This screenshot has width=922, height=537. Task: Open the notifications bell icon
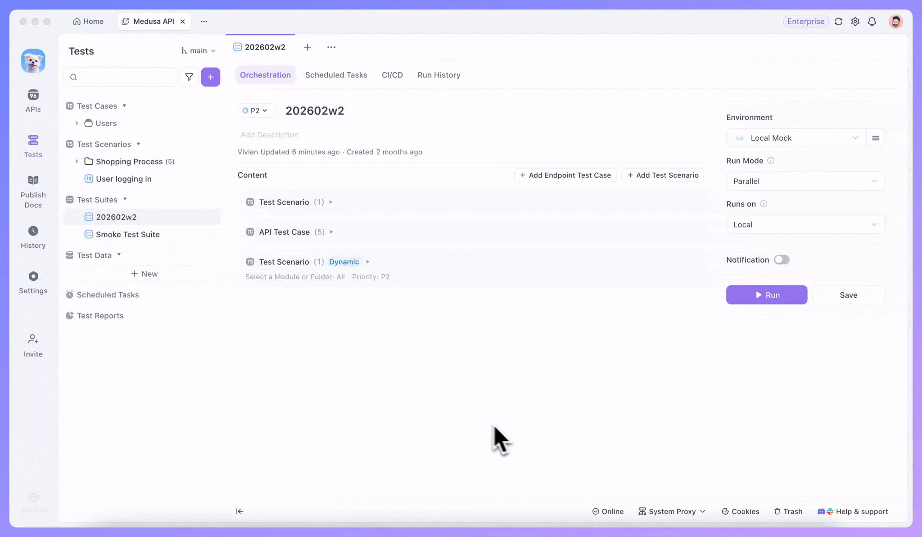[872, 21]
